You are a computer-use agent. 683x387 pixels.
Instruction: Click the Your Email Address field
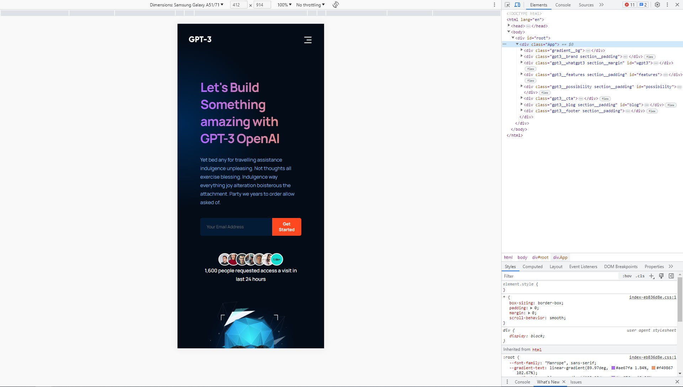click(236, 227)
